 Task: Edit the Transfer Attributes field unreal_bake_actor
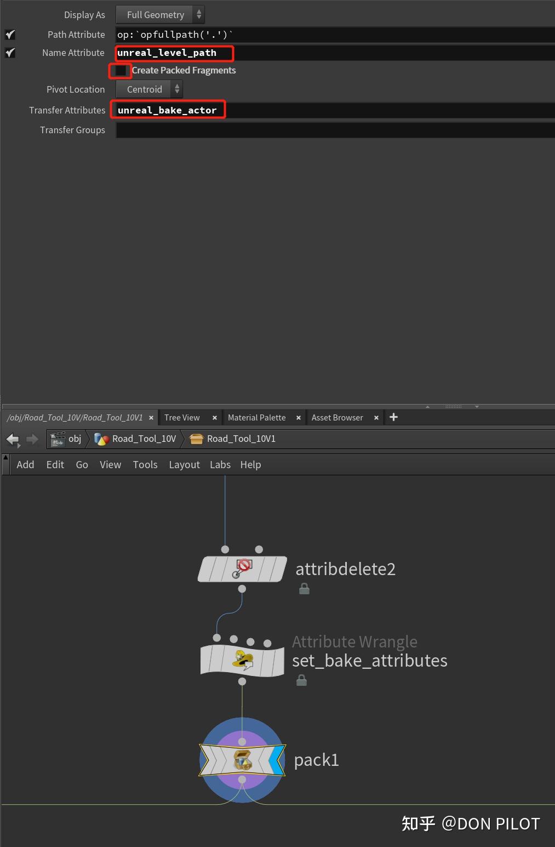coord(335,110)
